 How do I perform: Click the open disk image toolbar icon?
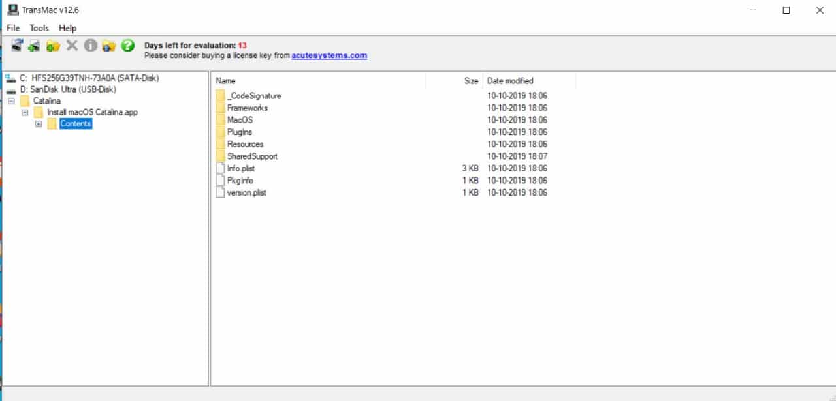coord(34,46)
